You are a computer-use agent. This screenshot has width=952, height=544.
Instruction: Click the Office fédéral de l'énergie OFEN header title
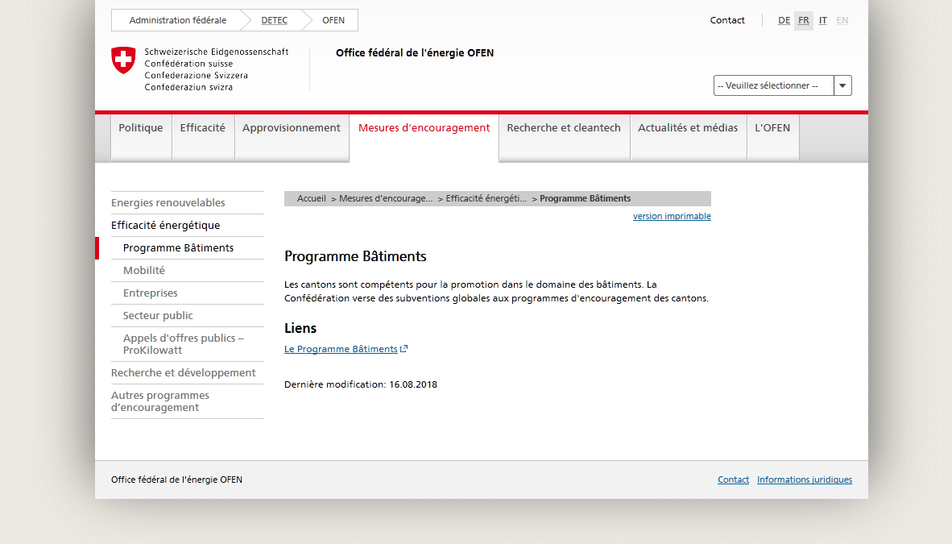pyautogui.click(x=415, y=53)
